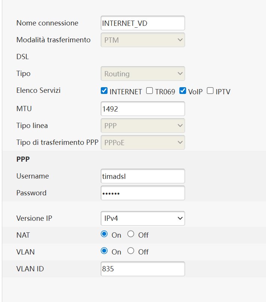Viewport: 266px width, 302px height.
Task: Uncheck the INTERNET service checkbox
Action: (104, 91)
